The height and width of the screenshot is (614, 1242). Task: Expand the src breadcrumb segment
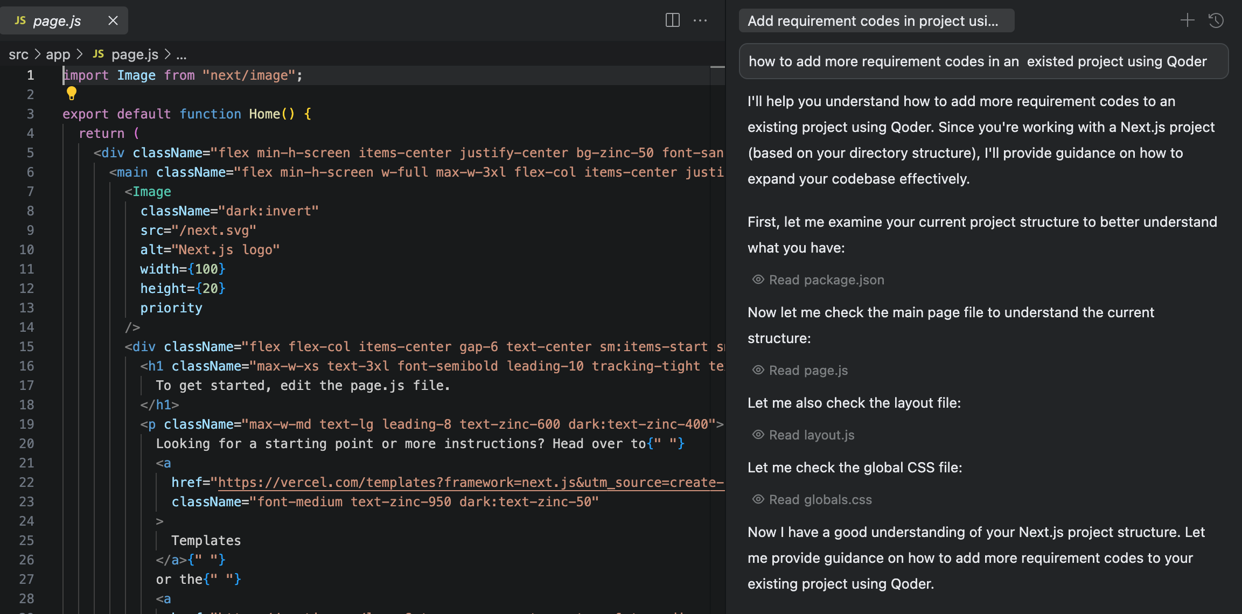pos(18,54)
